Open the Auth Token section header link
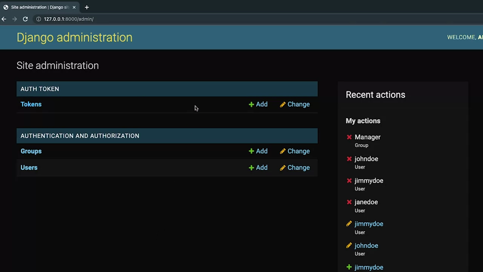Viewport: 483px width, 272px height. (40, 89)
